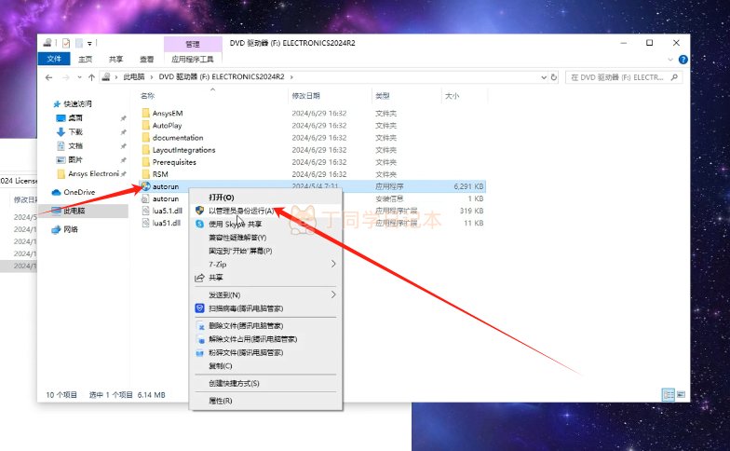This screenshot has height=451, width=730.
Task: Select the autorun application icon
Action: pos(145,186)
